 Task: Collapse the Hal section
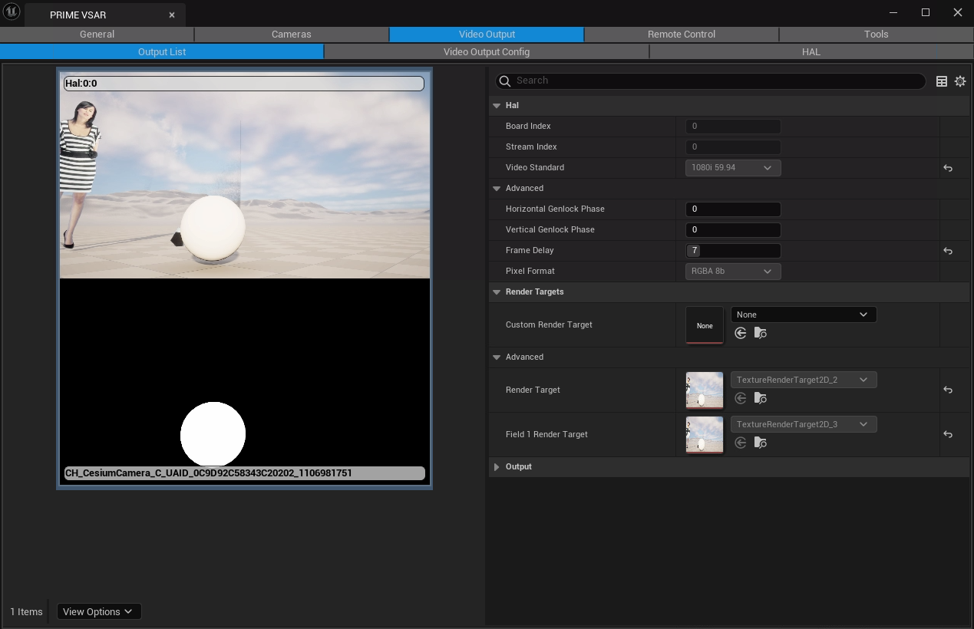click(x=497, y=106)
